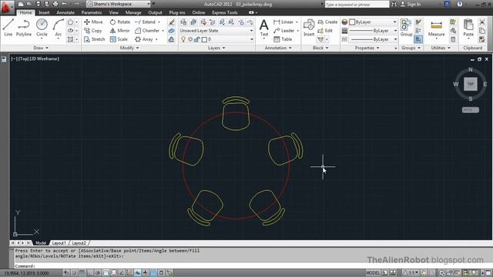
Task: Click the keyword search input field
Action: (x=357, y=5)
